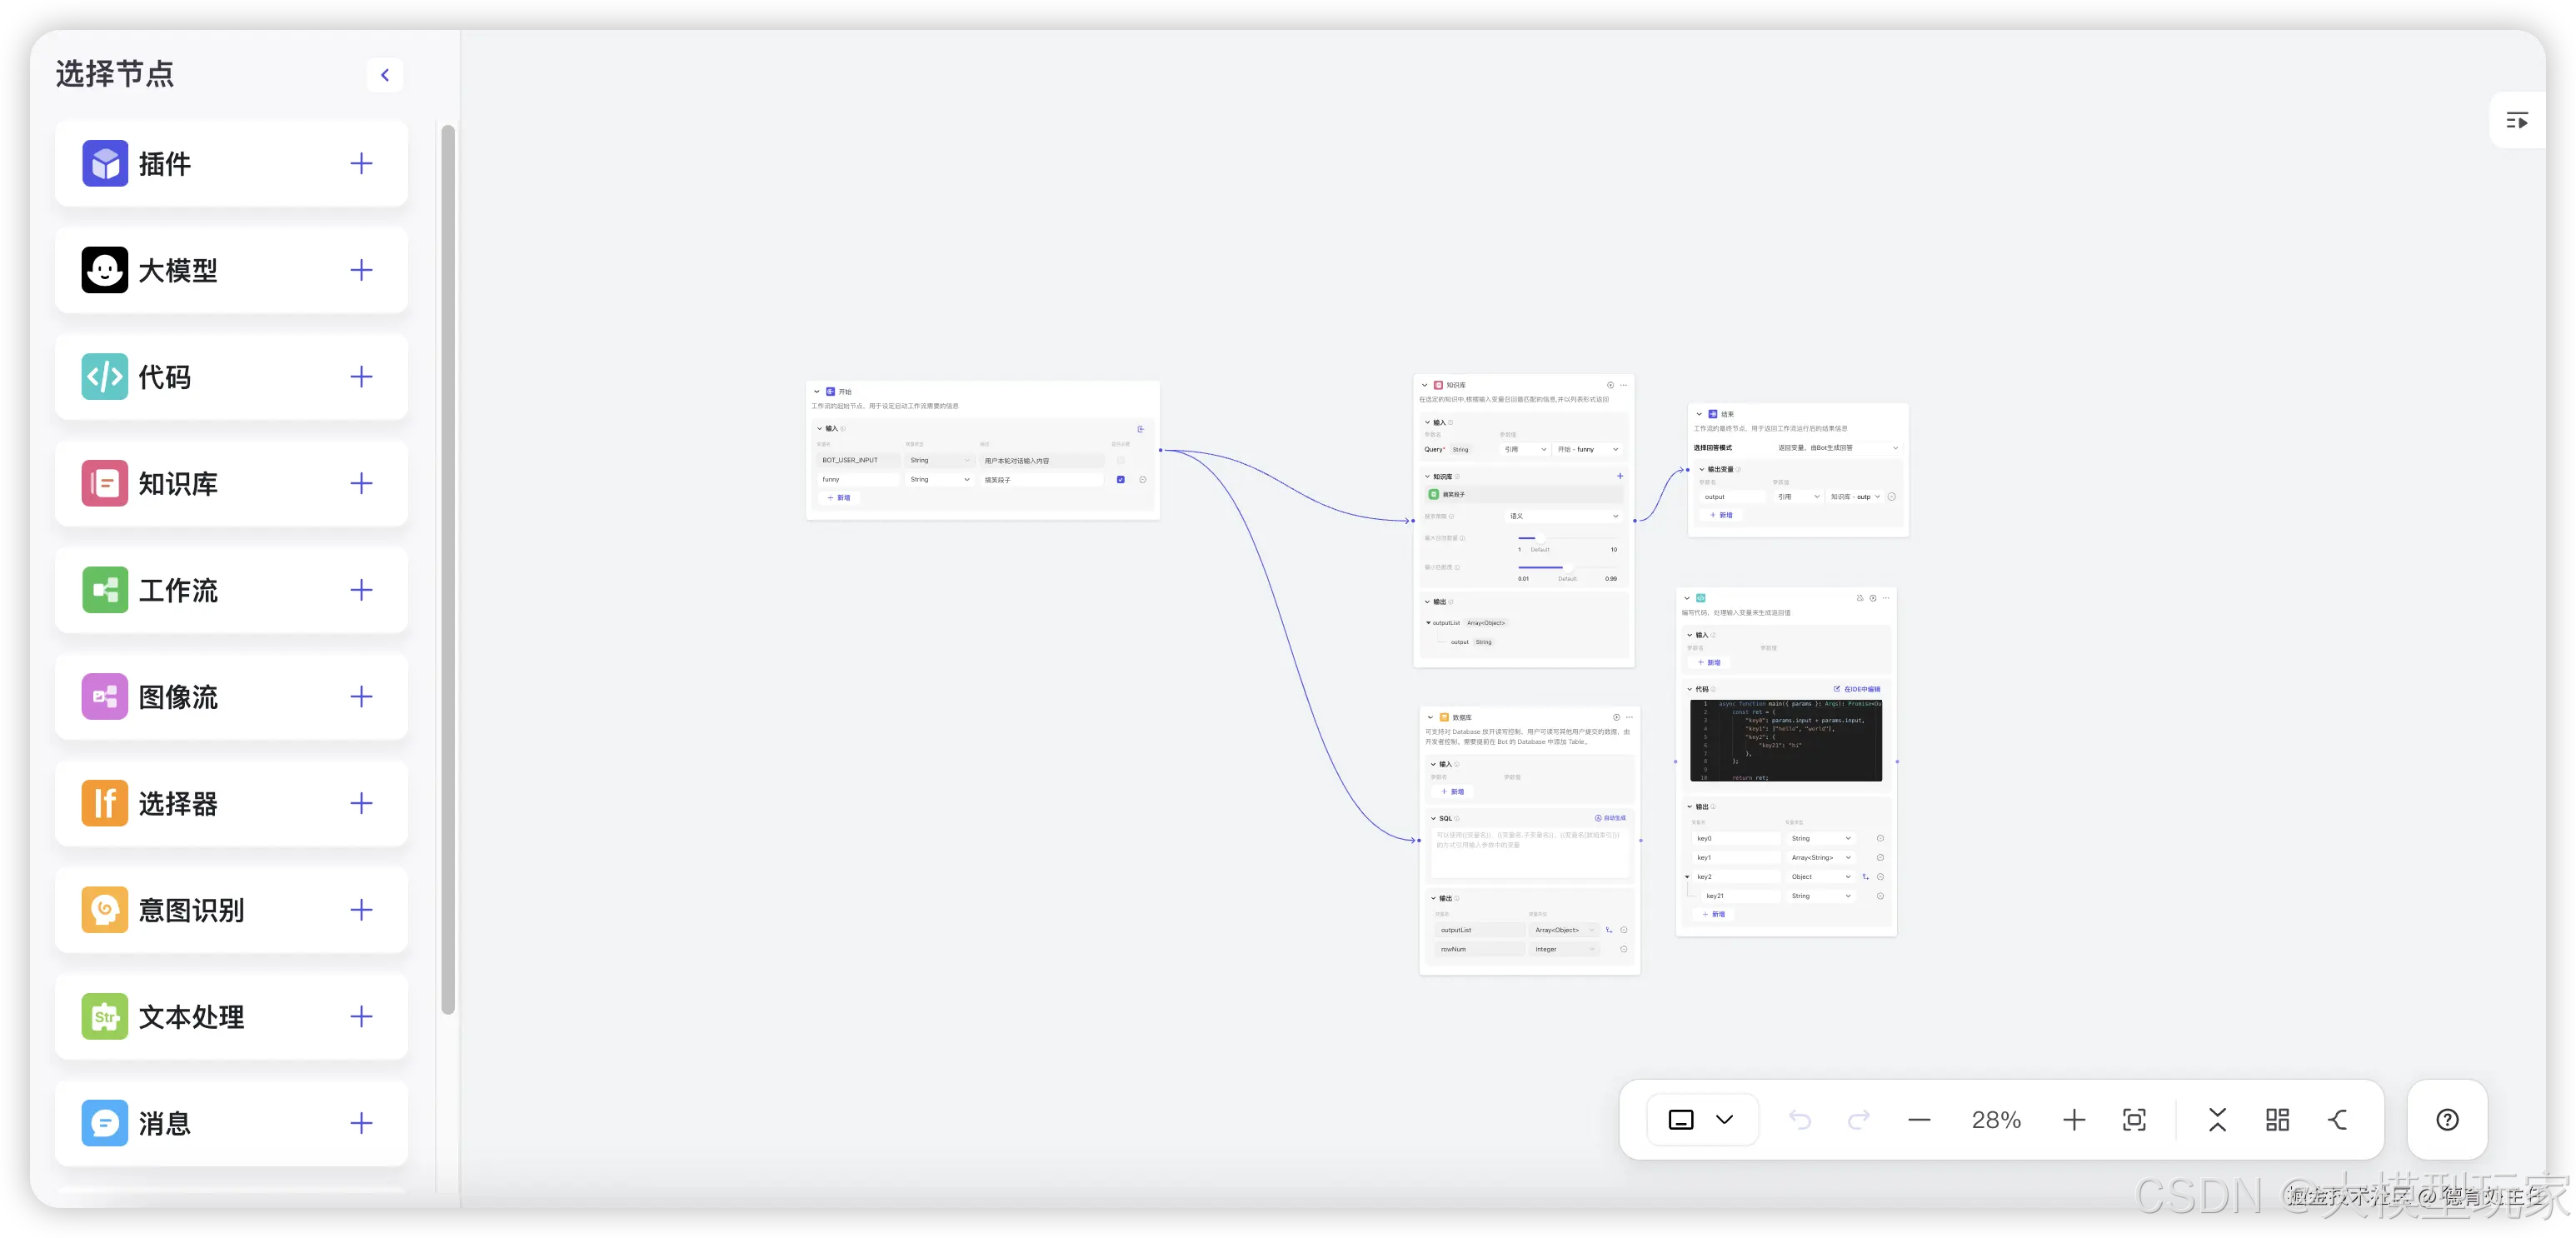Zoom in with the plus toolbar icon
This screenshot has height=1238, width=2576.
2074,1120
